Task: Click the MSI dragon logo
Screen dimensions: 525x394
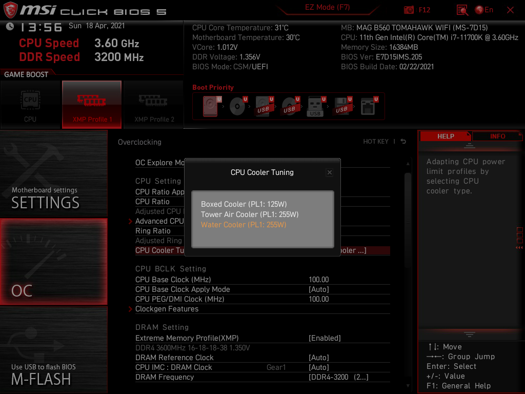Action: point(10,10)
